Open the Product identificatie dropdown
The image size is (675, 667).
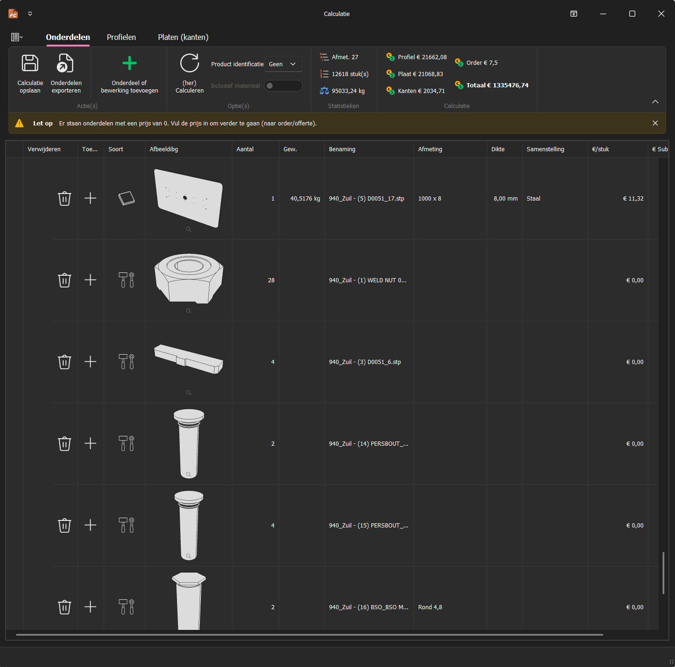[x=283, y=64]
